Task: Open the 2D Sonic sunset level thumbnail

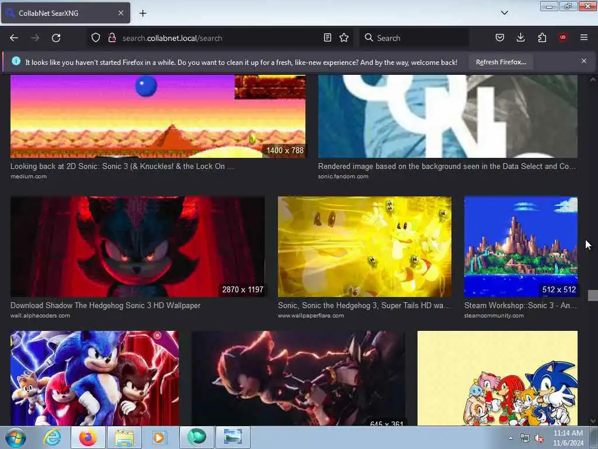Action: tap(158, 116)
